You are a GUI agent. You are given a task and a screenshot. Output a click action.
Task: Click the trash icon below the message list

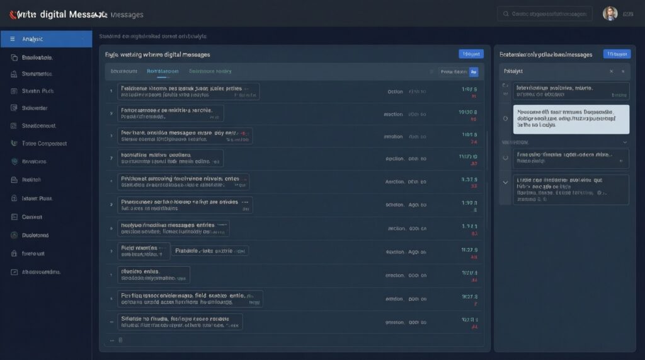tap(120, 340)
